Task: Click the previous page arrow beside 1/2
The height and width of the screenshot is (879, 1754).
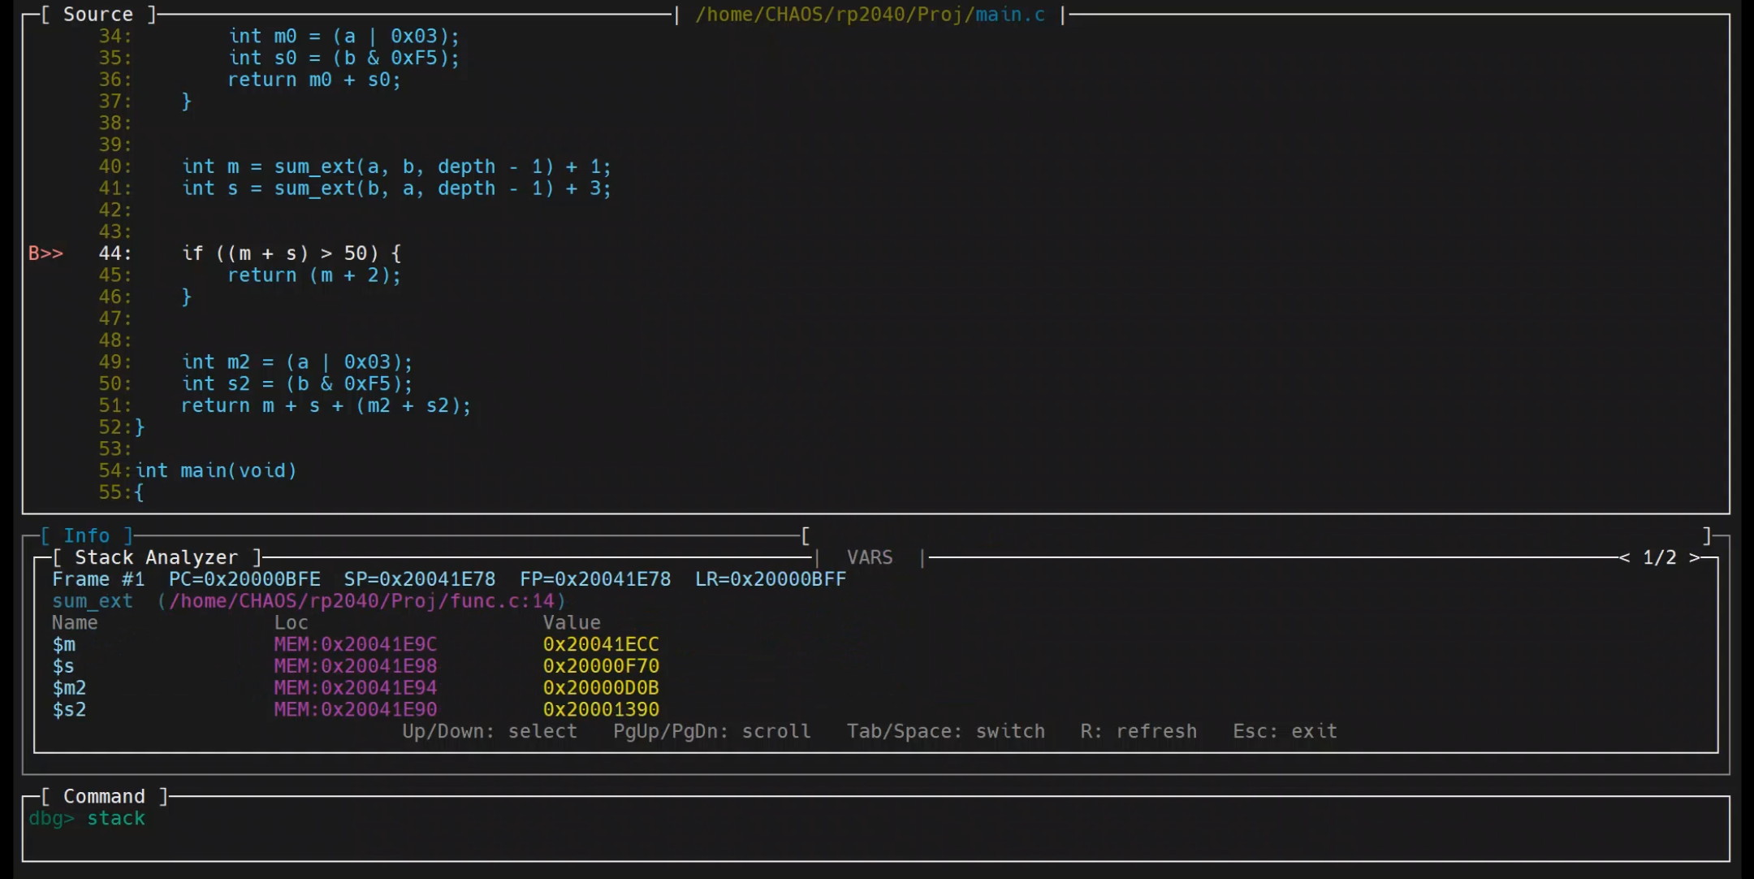Action: pos(1624,557)
